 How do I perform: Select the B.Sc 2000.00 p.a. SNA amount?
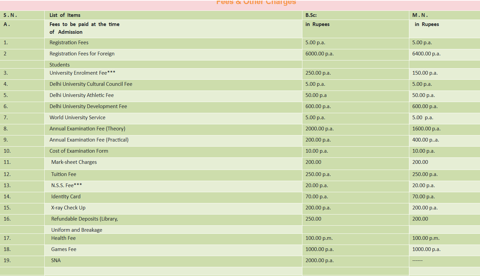pos(319,260)
